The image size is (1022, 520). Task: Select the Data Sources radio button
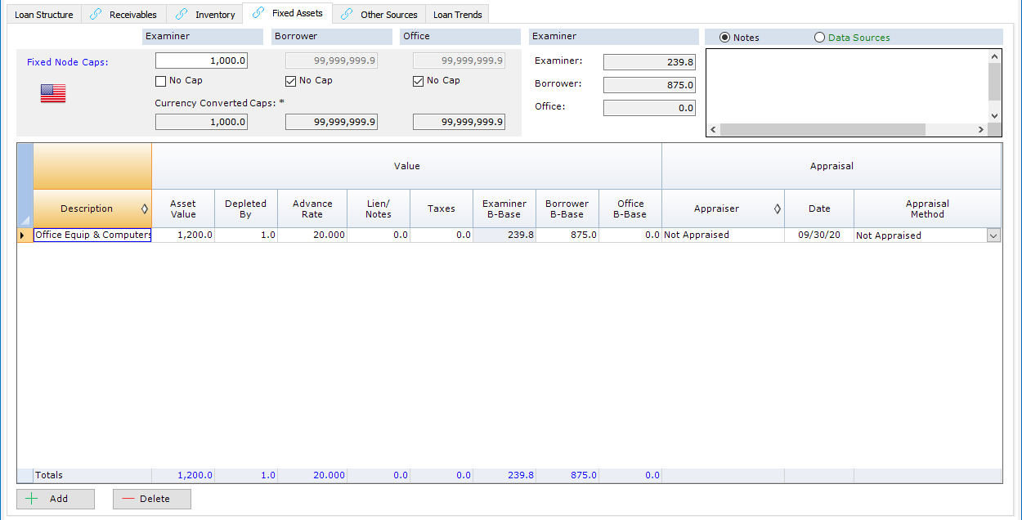[x=819, y=37]
